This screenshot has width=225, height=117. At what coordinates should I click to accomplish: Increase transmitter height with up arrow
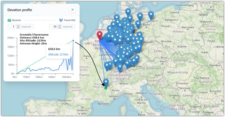coord(59,26)
